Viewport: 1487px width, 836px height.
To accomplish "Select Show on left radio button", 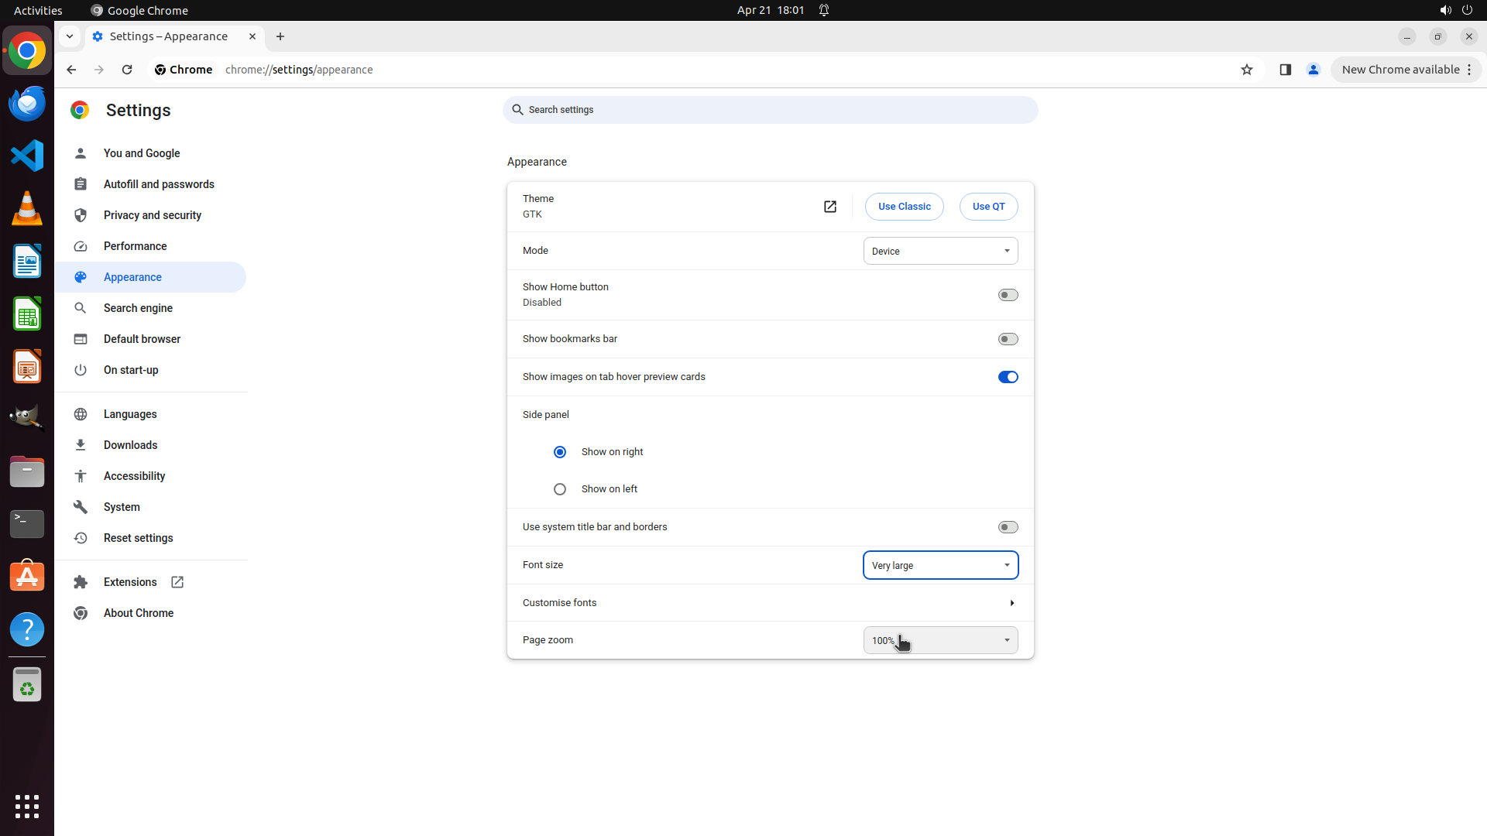I will (x=560, y=489).
